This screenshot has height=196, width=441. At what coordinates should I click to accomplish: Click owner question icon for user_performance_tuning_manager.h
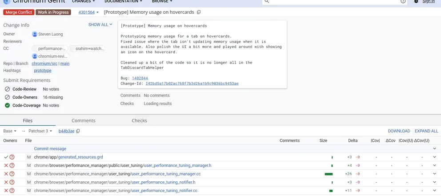(x=12, y=166)
